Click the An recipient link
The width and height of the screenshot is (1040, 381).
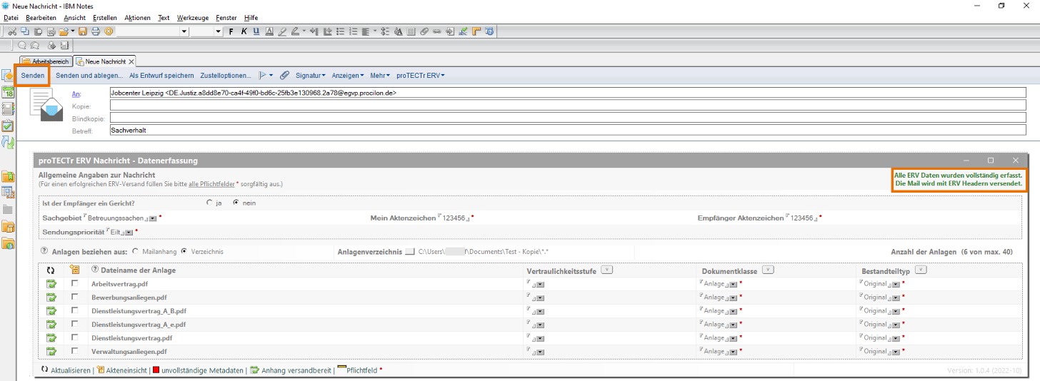tap(76, 93)
